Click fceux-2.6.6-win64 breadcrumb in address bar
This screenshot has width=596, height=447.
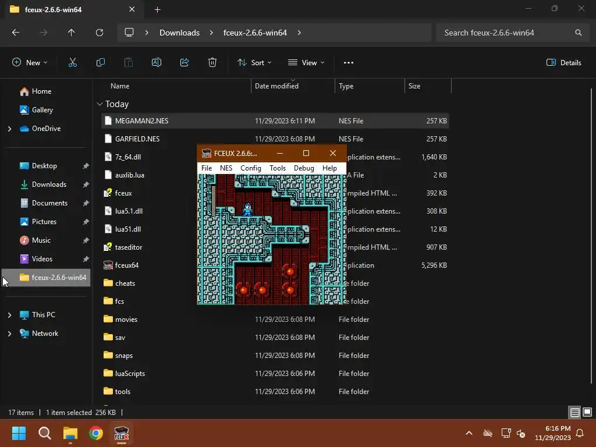[x=255, y=33]
